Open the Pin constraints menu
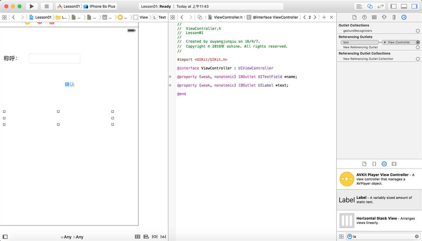The height and width of the screenshot is (241, 422). pos(155,237)
